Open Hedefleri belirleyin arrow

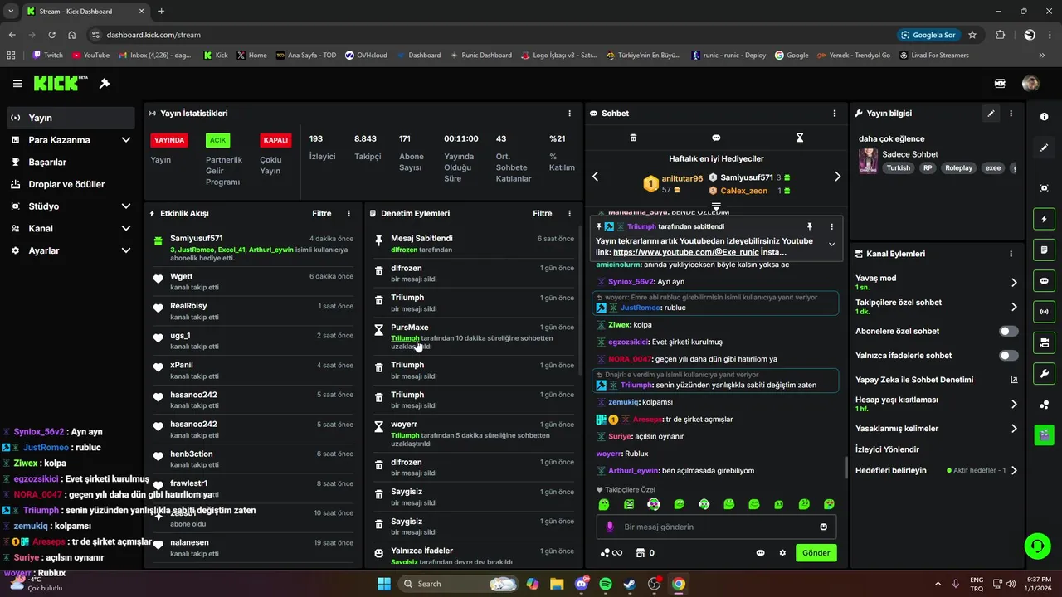(1014, 470)
